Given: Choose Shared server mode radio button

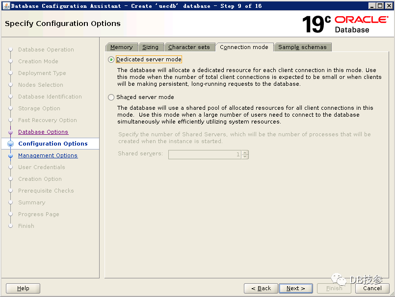Looking at the screenshot, I should pos(111,97).
